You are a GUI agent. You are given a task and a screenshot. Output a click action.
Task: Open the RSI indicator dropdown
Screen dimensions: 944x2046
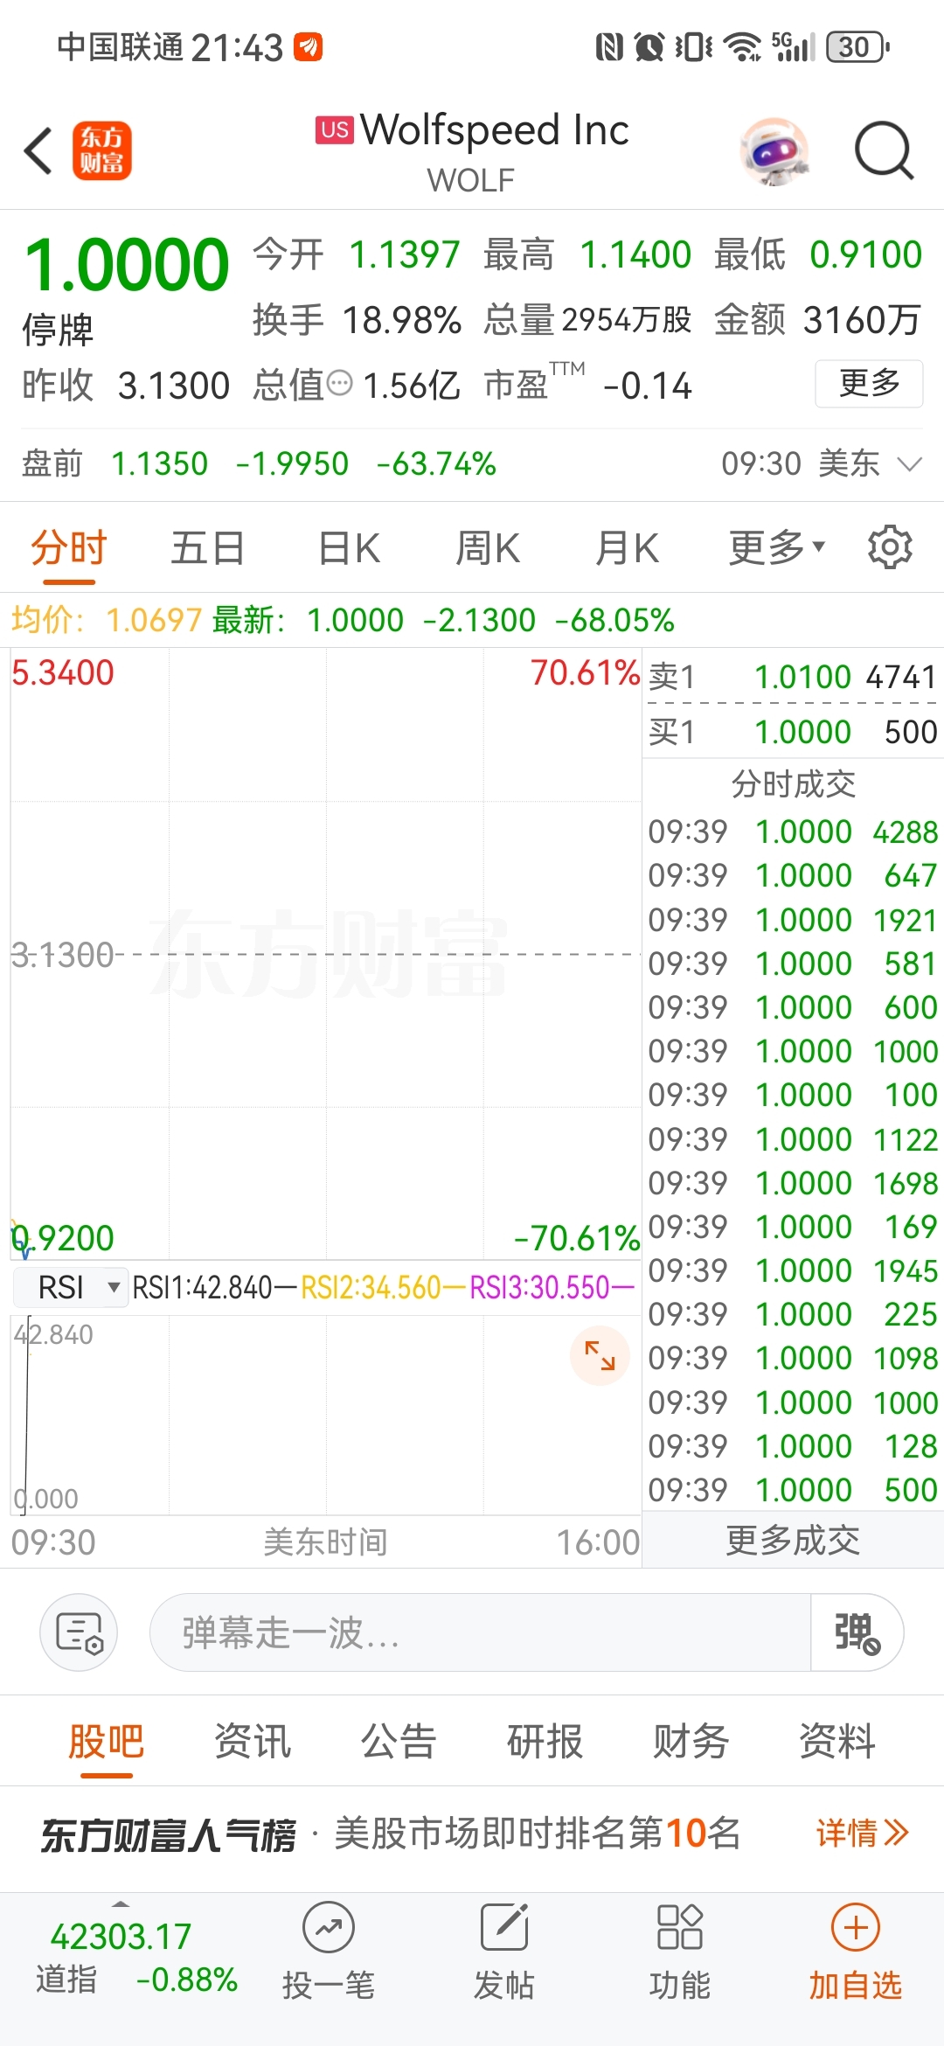72,1287
